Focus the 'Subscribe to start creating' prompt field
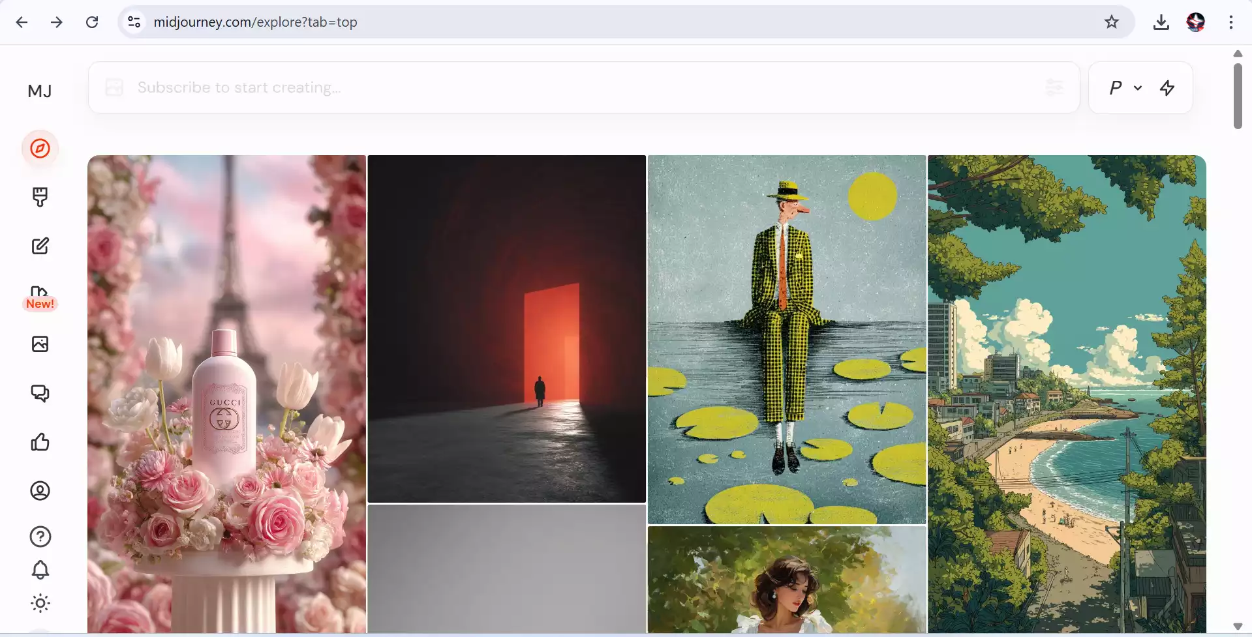This screenshot has width=1252, height=637. coord(584,87)
